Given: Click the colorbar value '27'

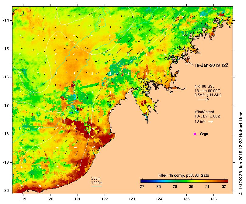Looking at the screenshot, I should pos(142,187).
